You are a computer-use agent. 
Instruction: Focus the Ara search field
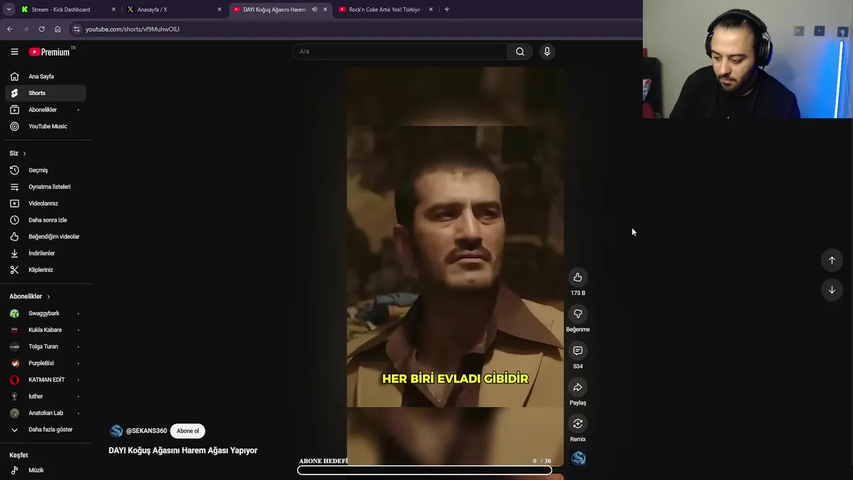(400, 51)
